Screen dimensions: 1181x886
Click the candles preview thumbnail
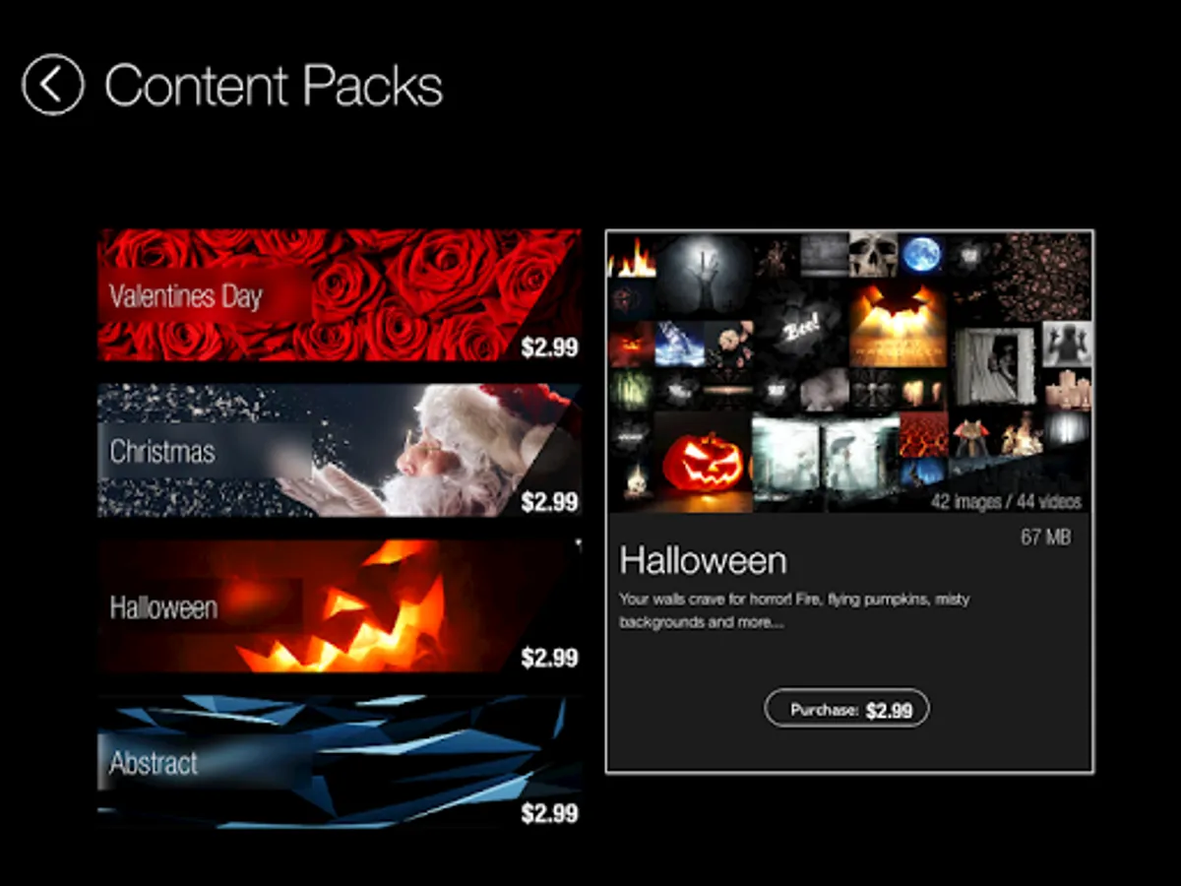(x=1068, y=390)
